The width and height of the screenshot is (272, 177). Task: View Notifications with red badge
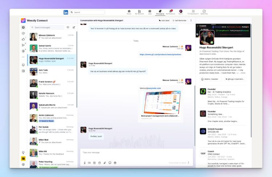click(x=170, y=12)
